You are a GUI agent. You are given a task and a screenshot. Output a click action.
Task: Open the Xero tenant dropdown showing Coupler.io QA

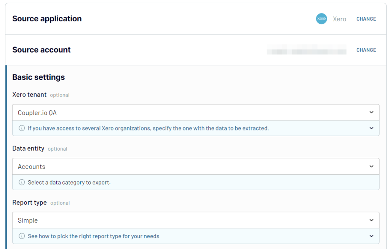point(196,112)
